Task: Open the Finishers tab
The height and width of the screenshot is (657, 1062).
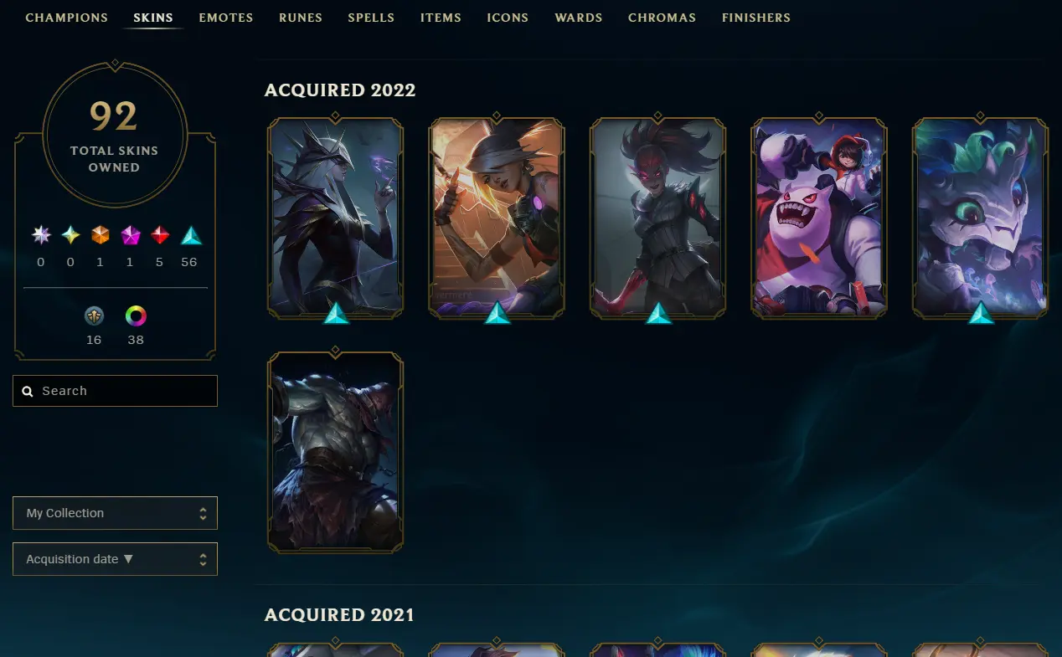Action: coord(756,18)
